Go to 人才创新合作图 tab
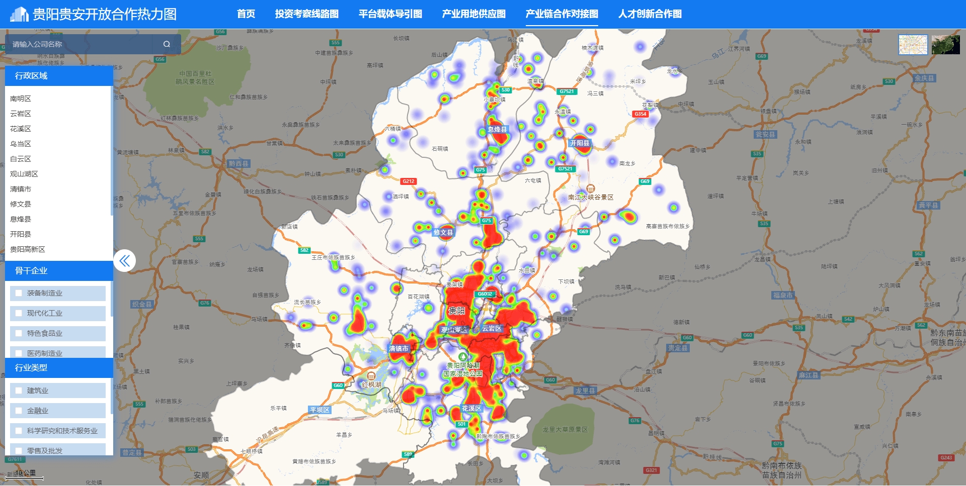 [x=650, y=14]
